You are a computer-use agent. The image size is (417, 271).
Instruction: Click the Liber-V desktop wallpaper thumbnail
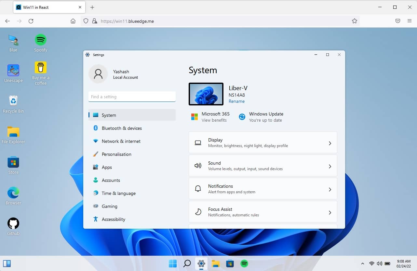tap(206, 94)
